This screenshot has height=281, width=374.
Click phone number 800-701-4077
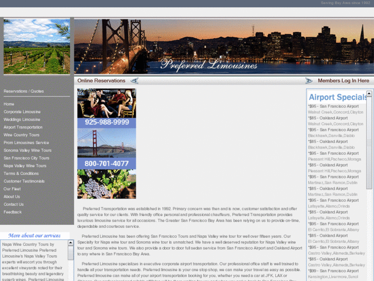tap(106, 163)
